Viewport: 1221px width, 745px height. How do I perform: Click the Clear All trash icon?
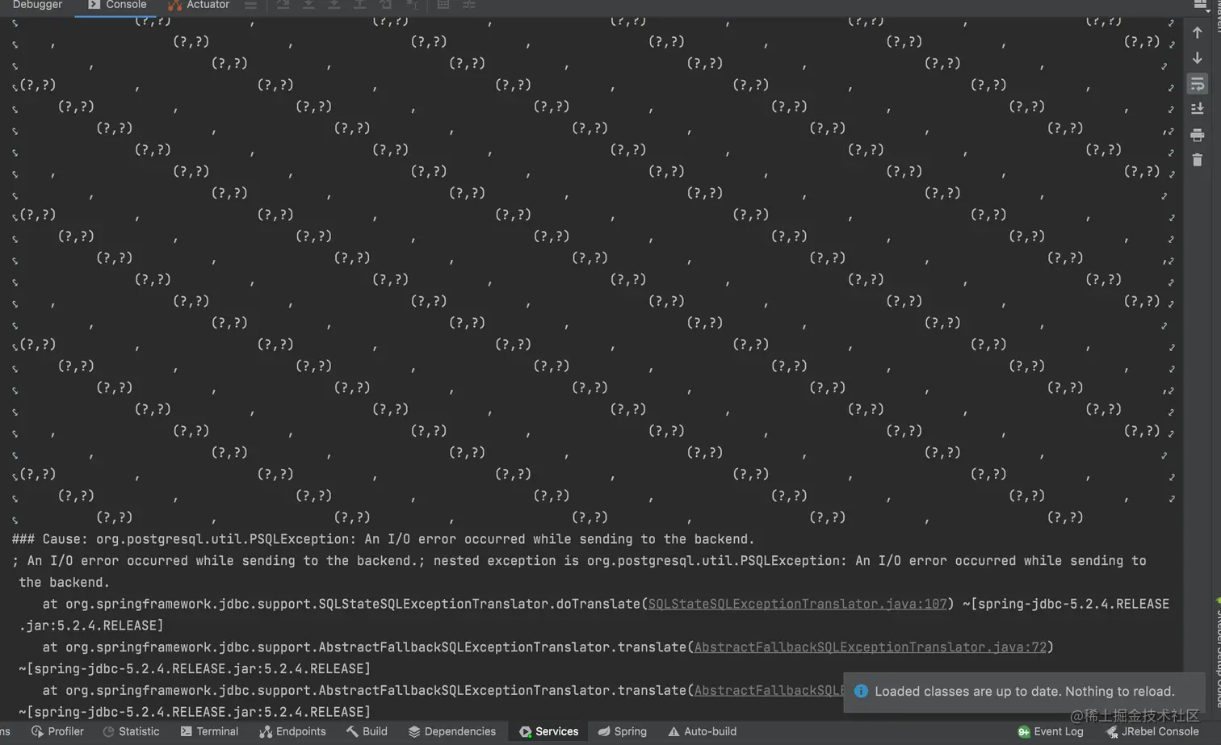pos(1198,160)
